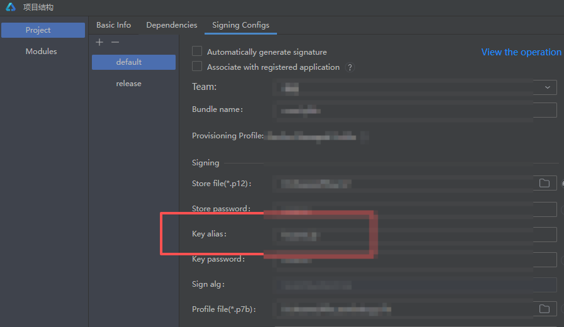Open the Dependencies tab
This screenshot has height=327, width=564.
[x=171, y=25]
